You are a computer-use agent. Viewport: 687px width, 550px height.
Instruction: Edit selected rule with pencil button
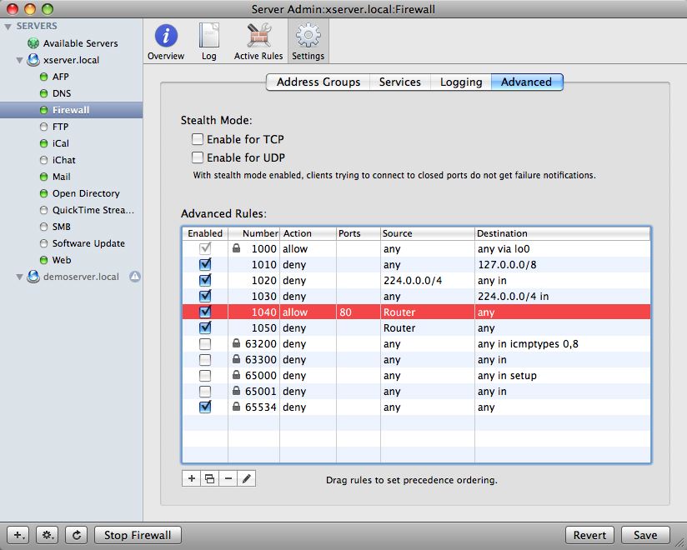pos(247,478)
